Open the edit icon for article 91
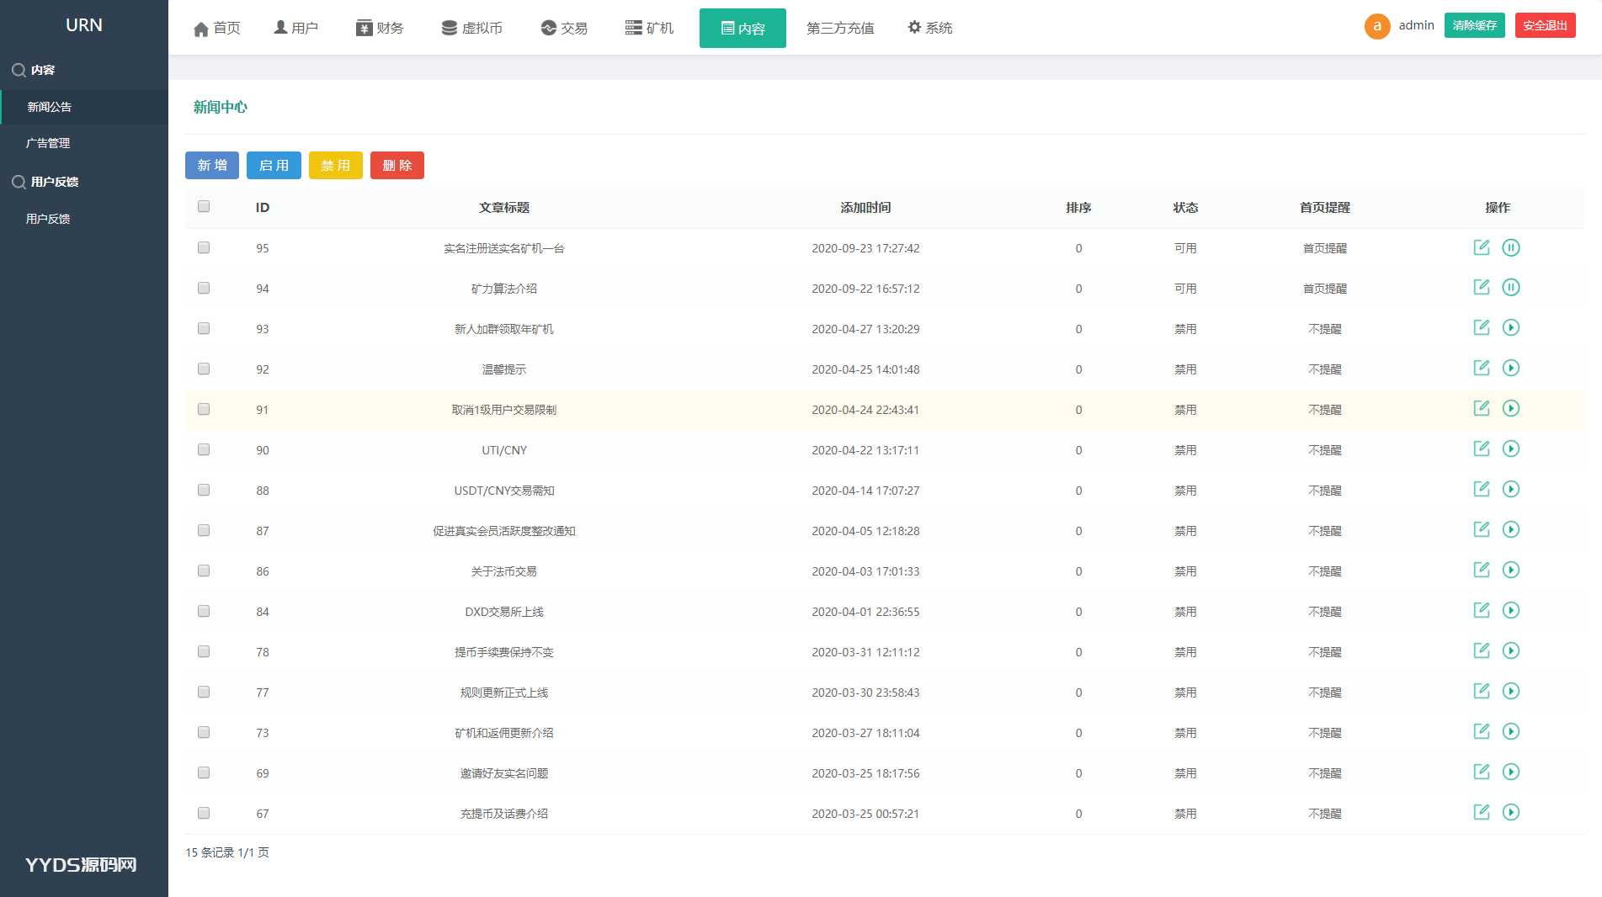Viewport: 1602px width, 897px height. (1481, 409)
